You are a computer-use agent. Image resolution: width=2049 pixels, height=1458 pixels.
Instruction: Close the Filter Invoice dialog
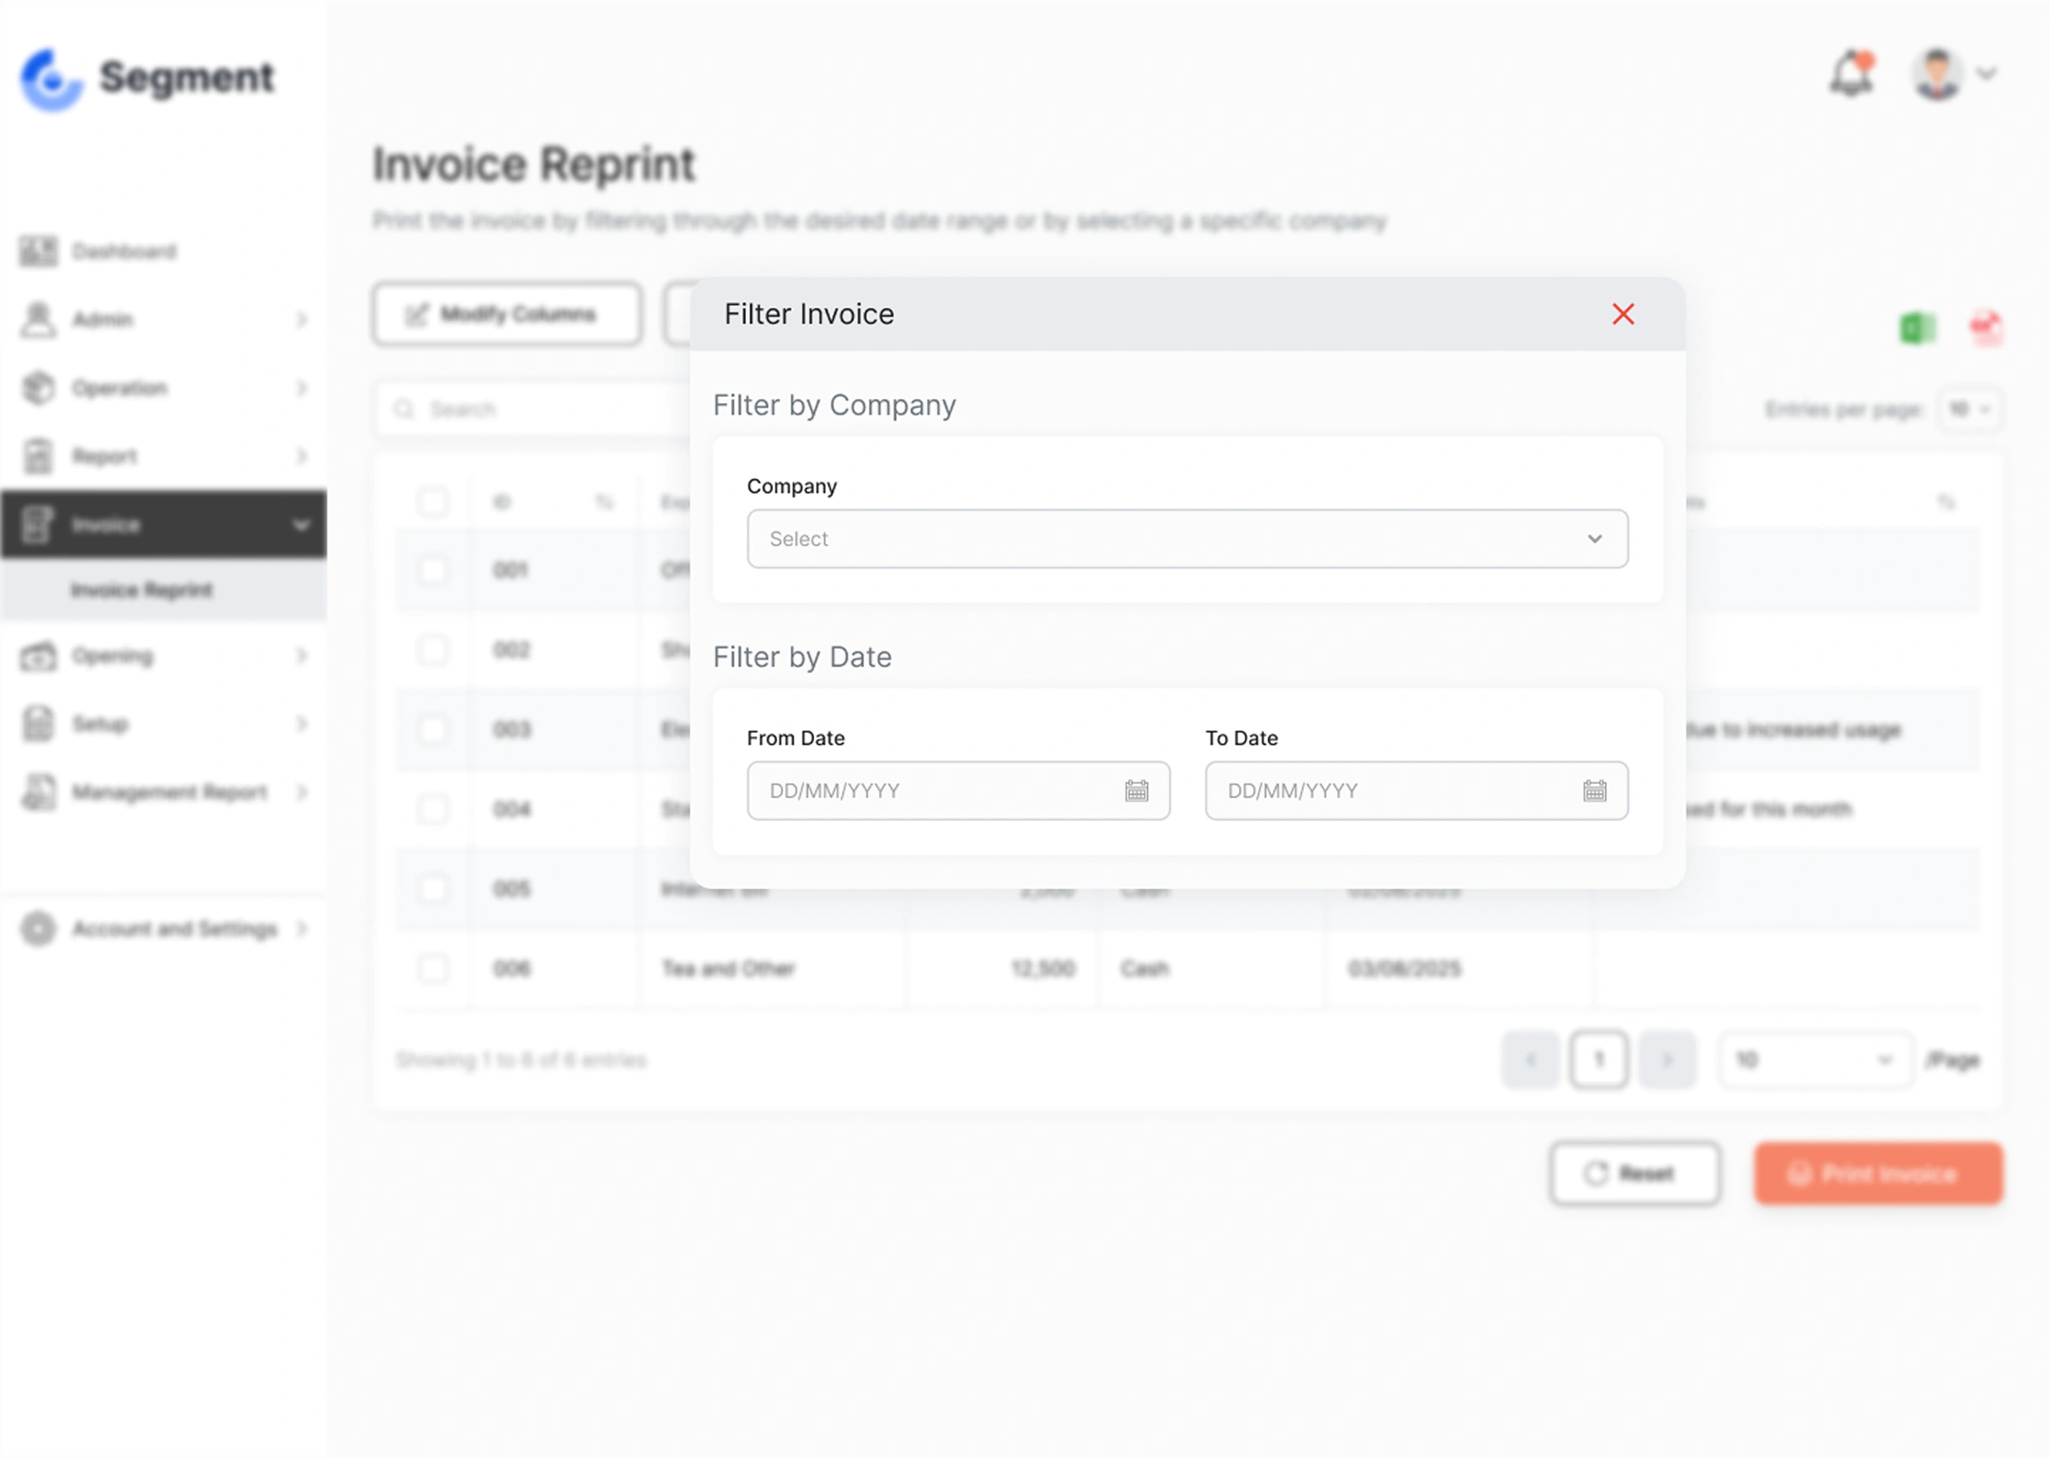[1622, 314]
